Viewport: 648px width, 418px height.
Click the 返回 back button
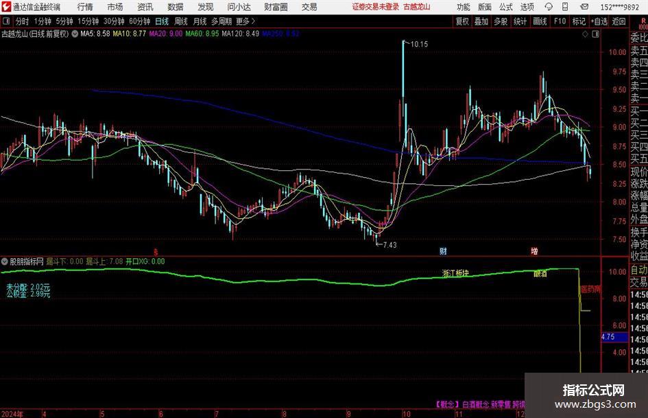pos(619,21)
